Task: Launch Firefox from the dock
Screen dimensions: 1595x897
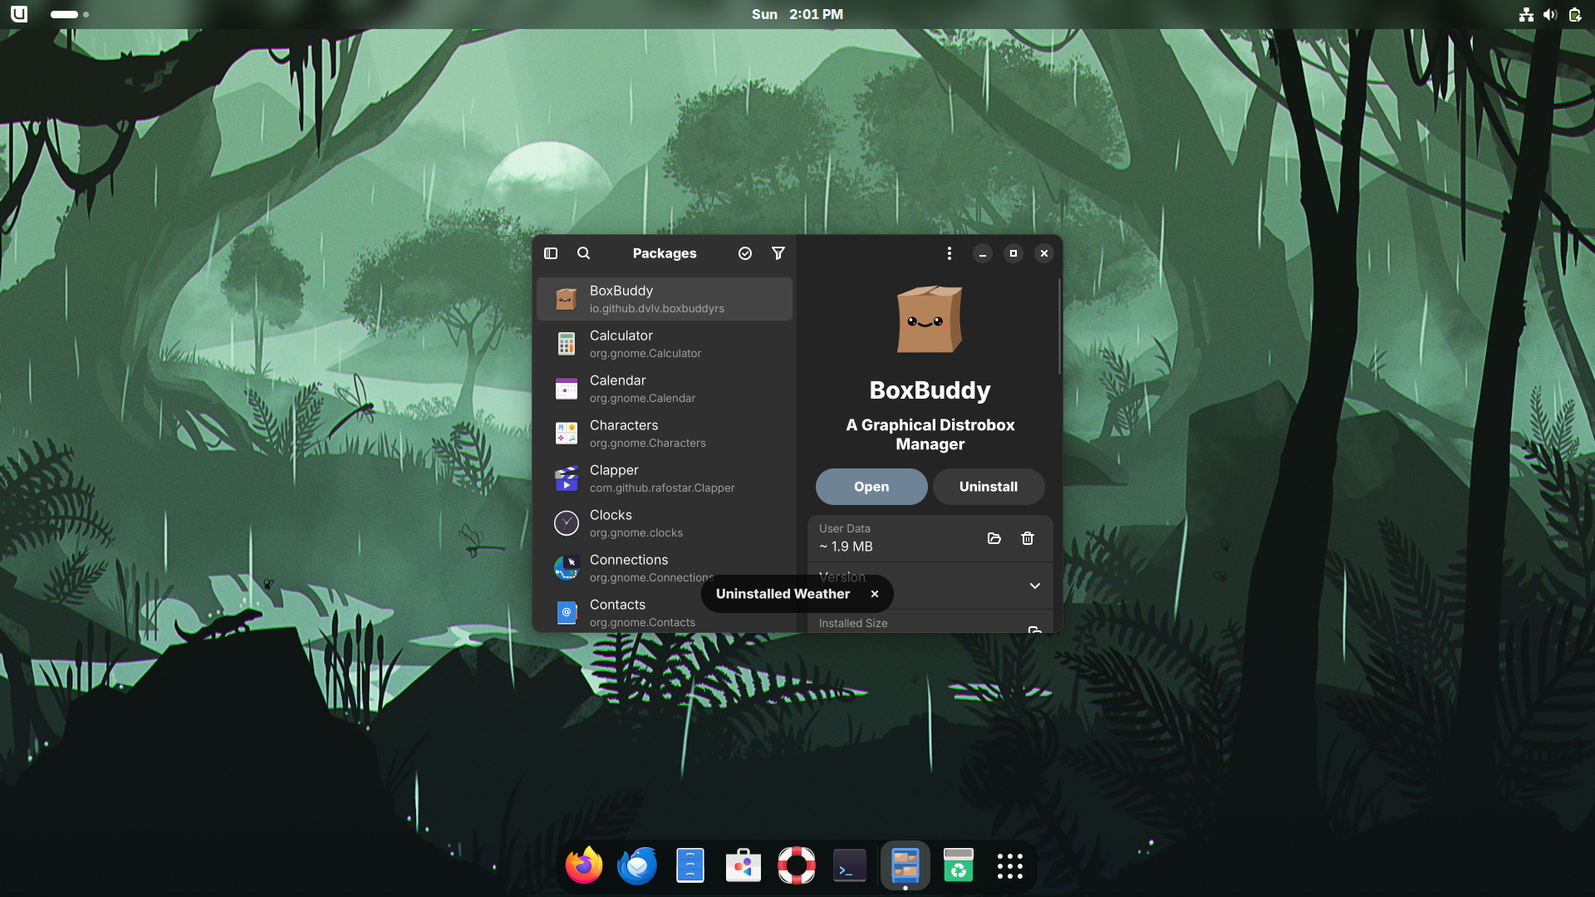Action: point(584,866)
